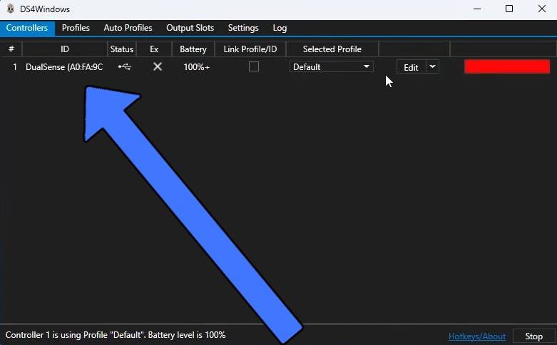Click the red lightbar color swatch
This screenshot has height=345, width=557.
point(507,66)
